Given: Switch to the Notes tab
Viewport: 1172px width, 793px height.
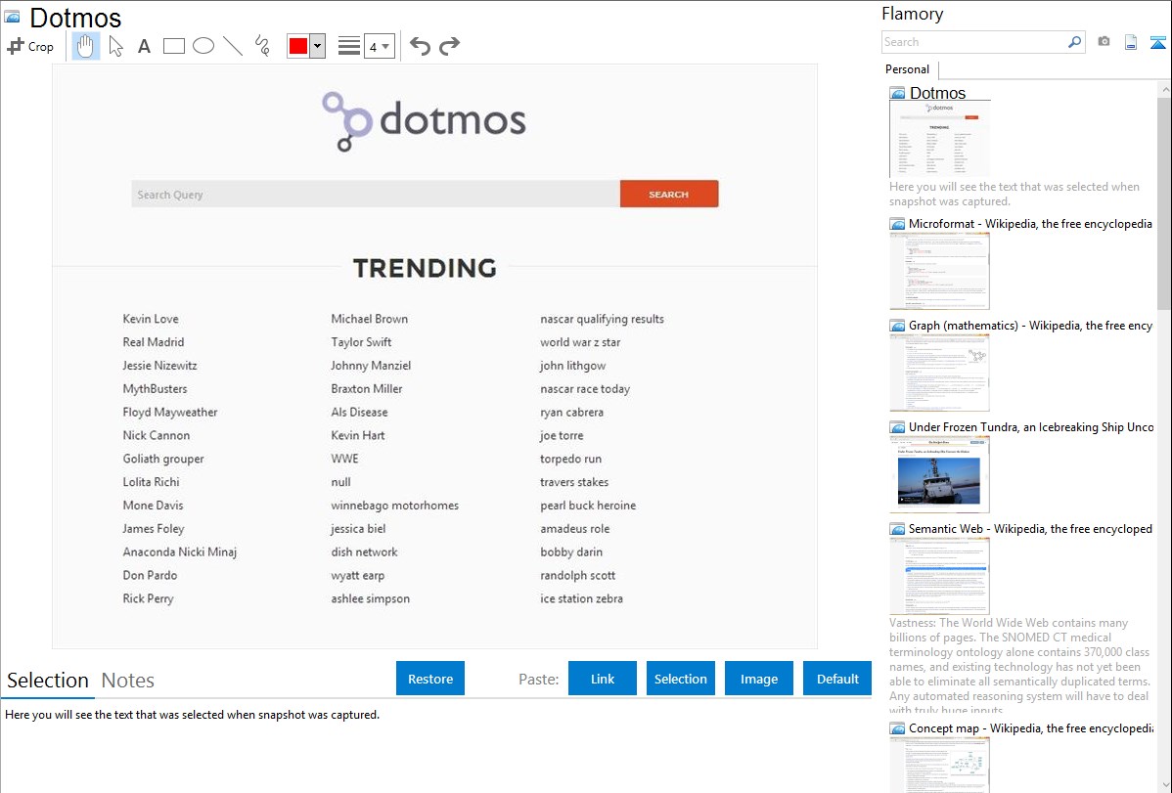Looking at the screenshot, I should click(128, 681).
